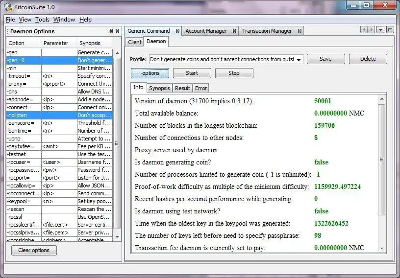Image resolution: width=400 pixels, height=278 pixels.
Task: Open the File menu
Action: pos(10,20)
